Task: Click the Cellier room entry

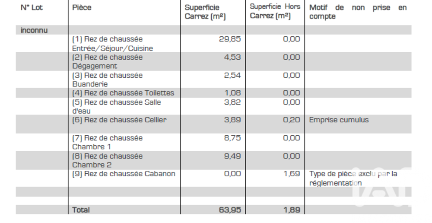Action: 119,120
